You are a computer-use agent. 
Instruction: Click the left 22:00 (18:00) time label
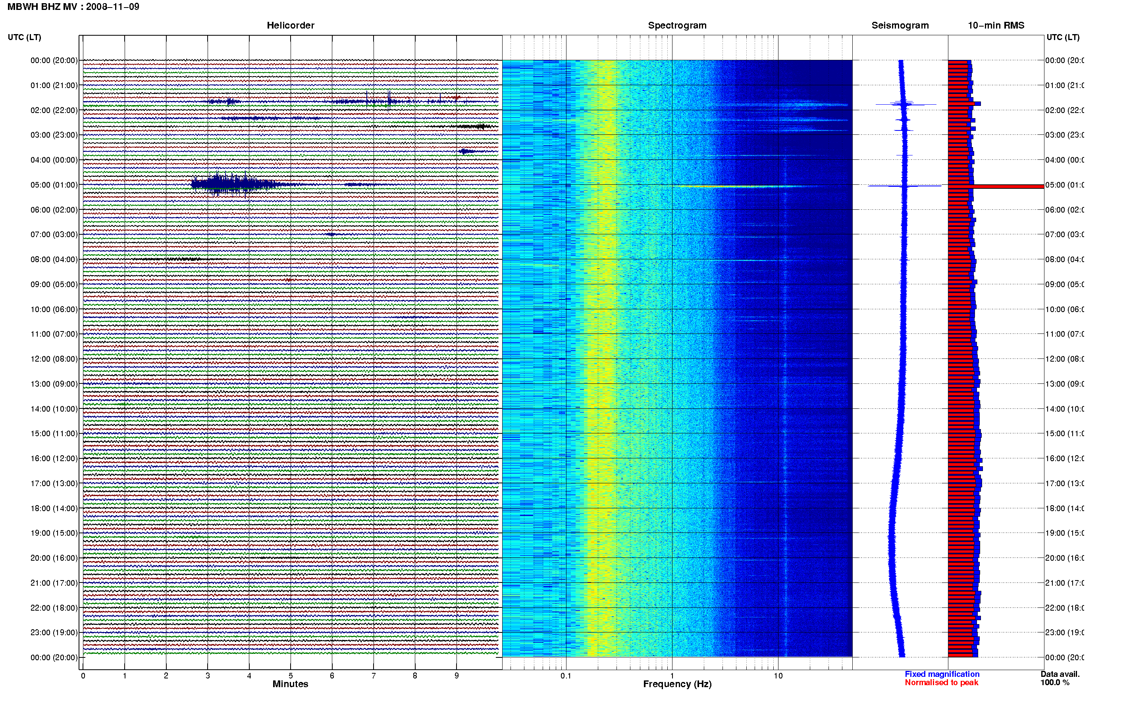click(x=54, y=608)
